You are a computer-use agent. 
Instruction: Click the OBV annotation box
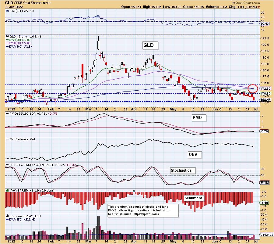[x=195, y=155]
